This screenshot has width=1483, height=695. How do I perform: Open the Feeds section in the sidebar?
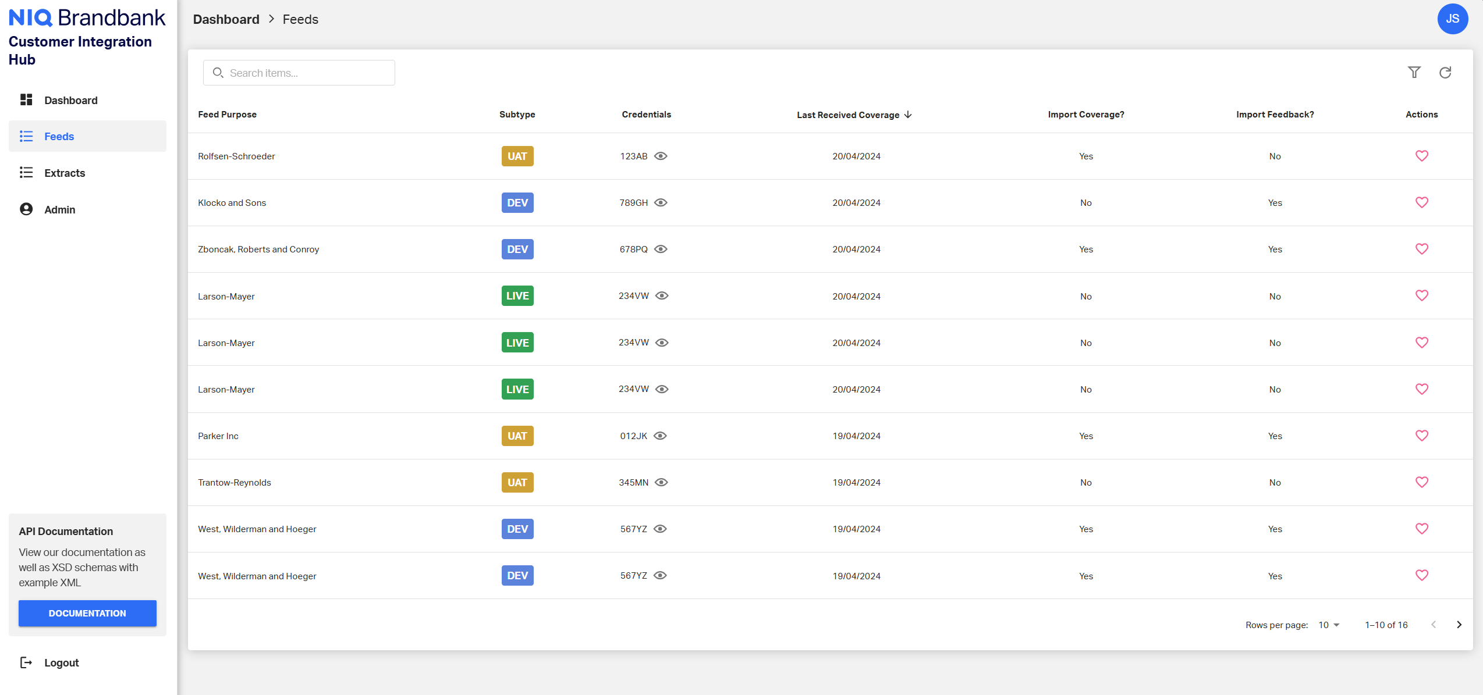coord(59,136)
